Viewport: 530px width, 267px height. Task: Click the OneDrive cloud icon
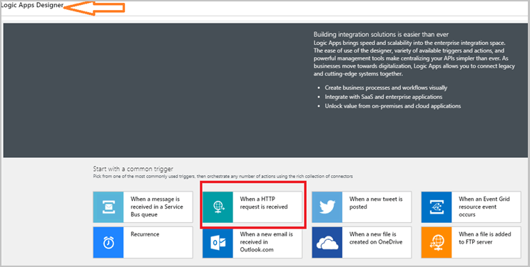point(327,242)
